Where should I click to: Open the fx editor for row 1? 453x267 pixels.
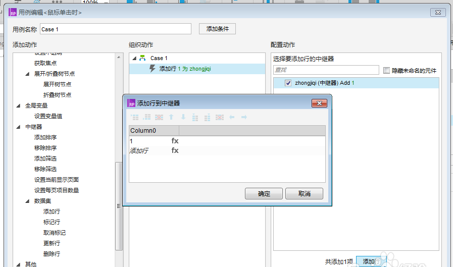coord(175,141)
